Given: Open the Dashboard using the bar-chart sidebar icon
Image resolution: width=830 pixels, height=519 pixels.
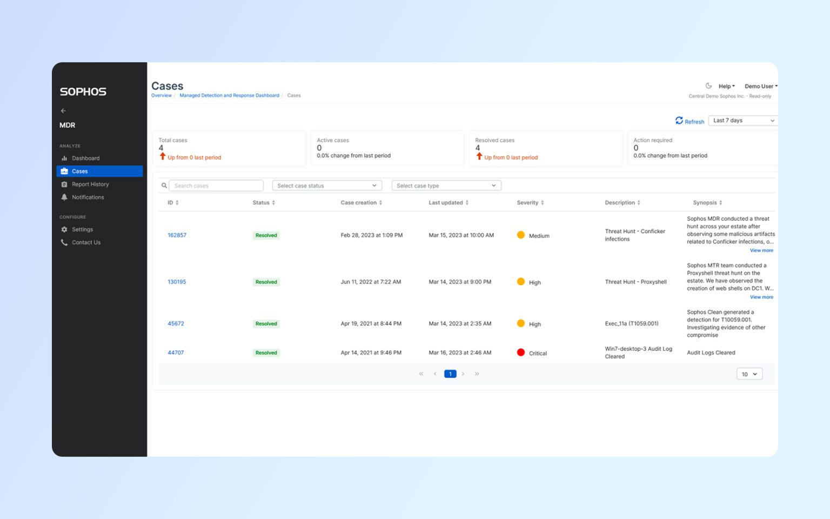Looking at the screenshot, I should click(65, 158).
